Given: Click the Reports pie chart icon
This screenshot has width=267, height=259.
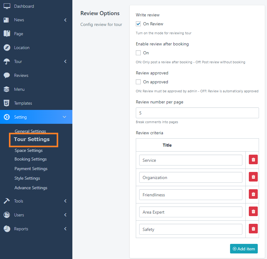Looking at the screenshot, I should pyautogui.click(x=7, y=229).
